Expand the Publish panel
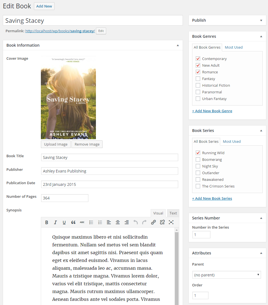 (x=261, y=21)
